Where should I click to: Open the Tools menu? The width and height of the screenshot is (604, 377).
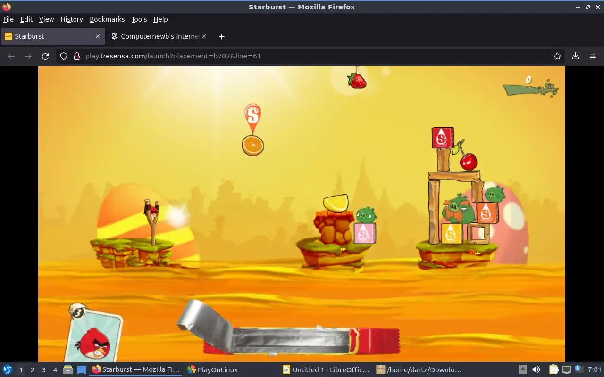coord(139,19)
